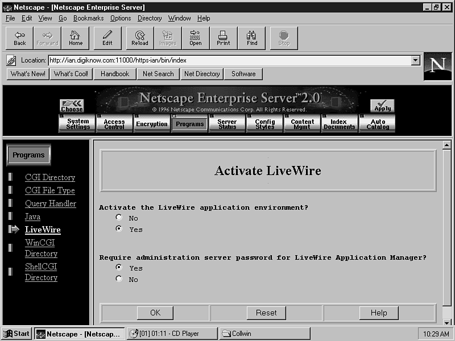The height and width of the screenshot is (341, 455).
Task: Open the Window menu
Action: click(179, 18)
